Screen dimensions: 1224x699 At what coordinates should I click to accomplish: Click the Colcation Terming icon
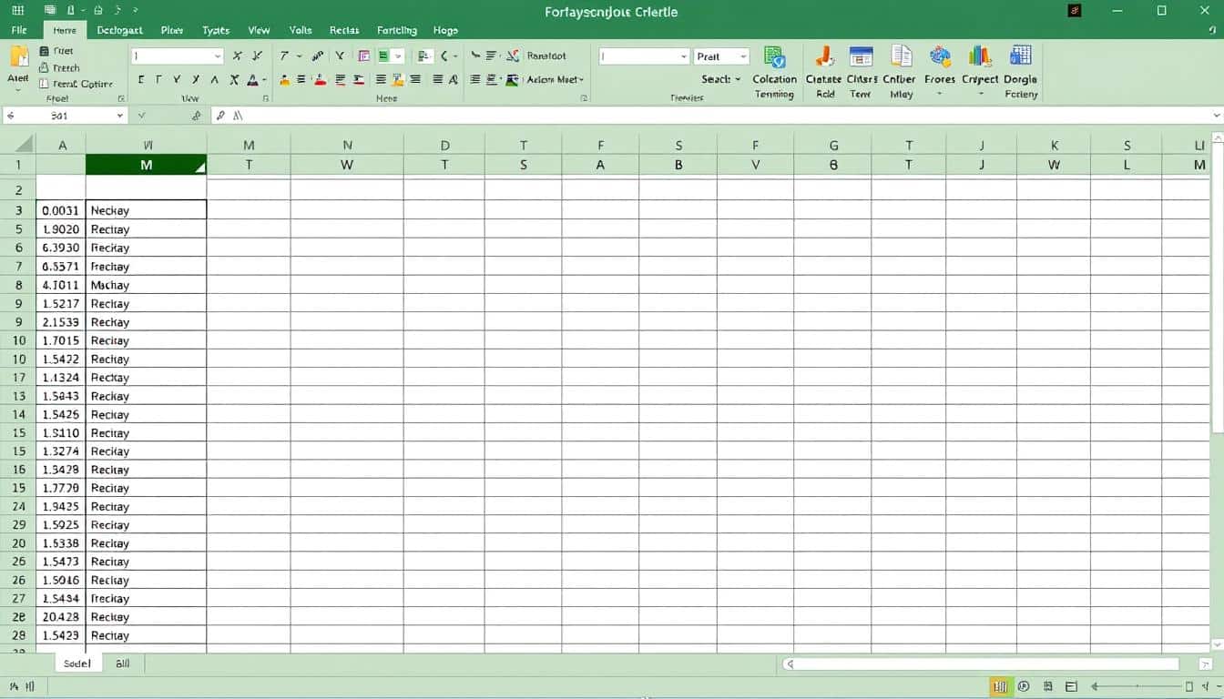point(775,57)
